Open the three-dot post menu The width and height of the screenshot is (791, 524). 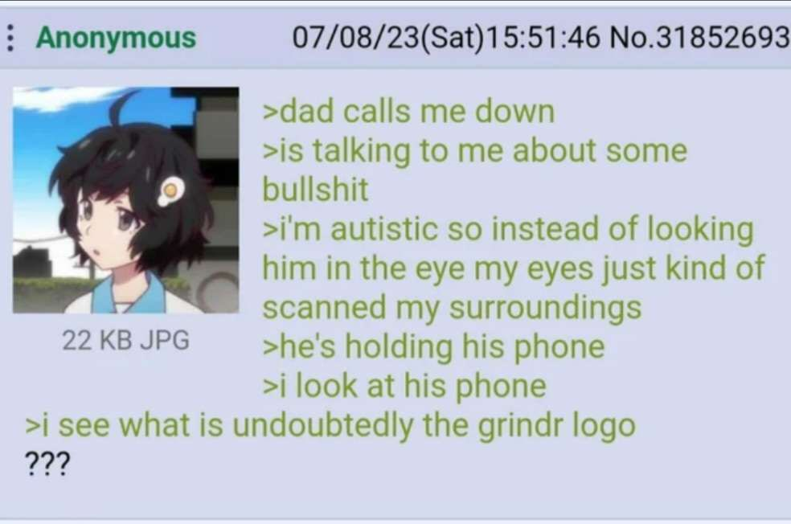9,39
